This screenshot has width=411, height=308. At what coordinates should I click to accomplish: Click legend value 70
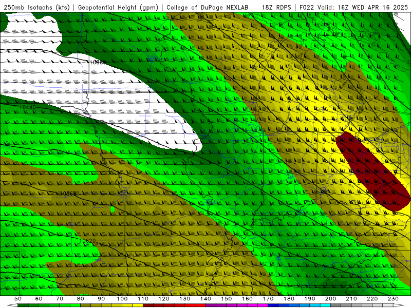[60, 299]
